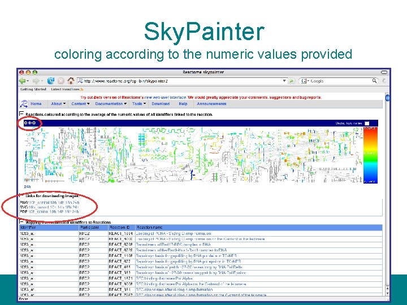Image resolution: width=407 pixels, height=305 pixels.
Task: Open the Help menu item
Action: (183, 104)
